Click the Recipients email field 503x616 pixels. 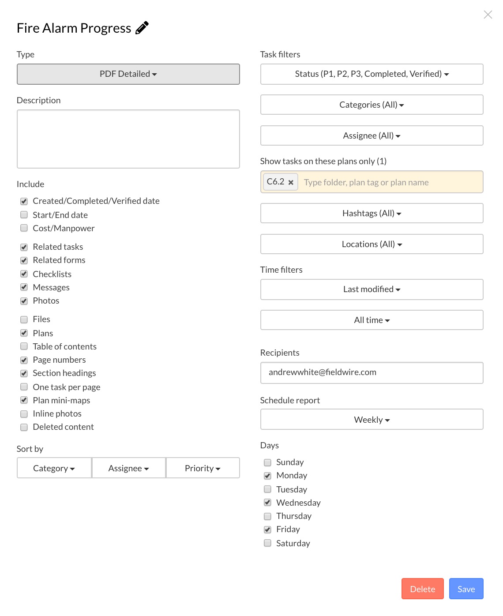pyautogui.click(x=372, y=372)
